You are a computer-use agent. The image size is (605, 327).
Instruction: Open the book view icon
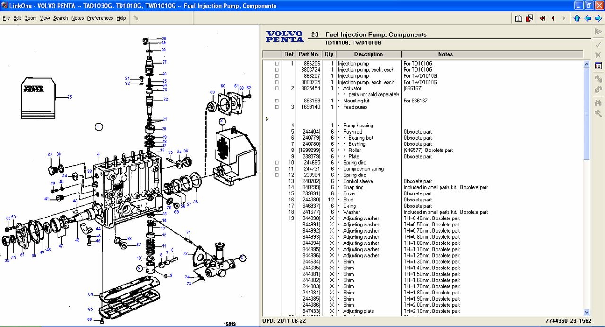click(519, 18)
